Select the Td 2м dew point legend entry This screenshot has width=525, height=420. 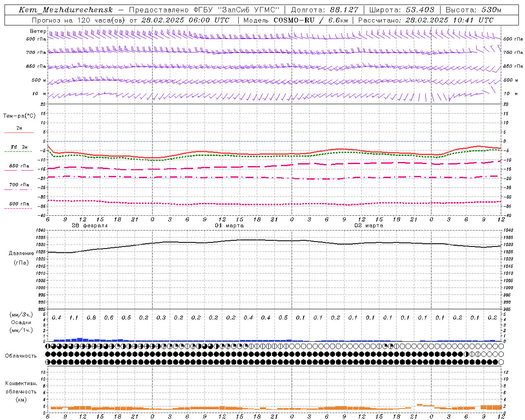pos(19,147)
